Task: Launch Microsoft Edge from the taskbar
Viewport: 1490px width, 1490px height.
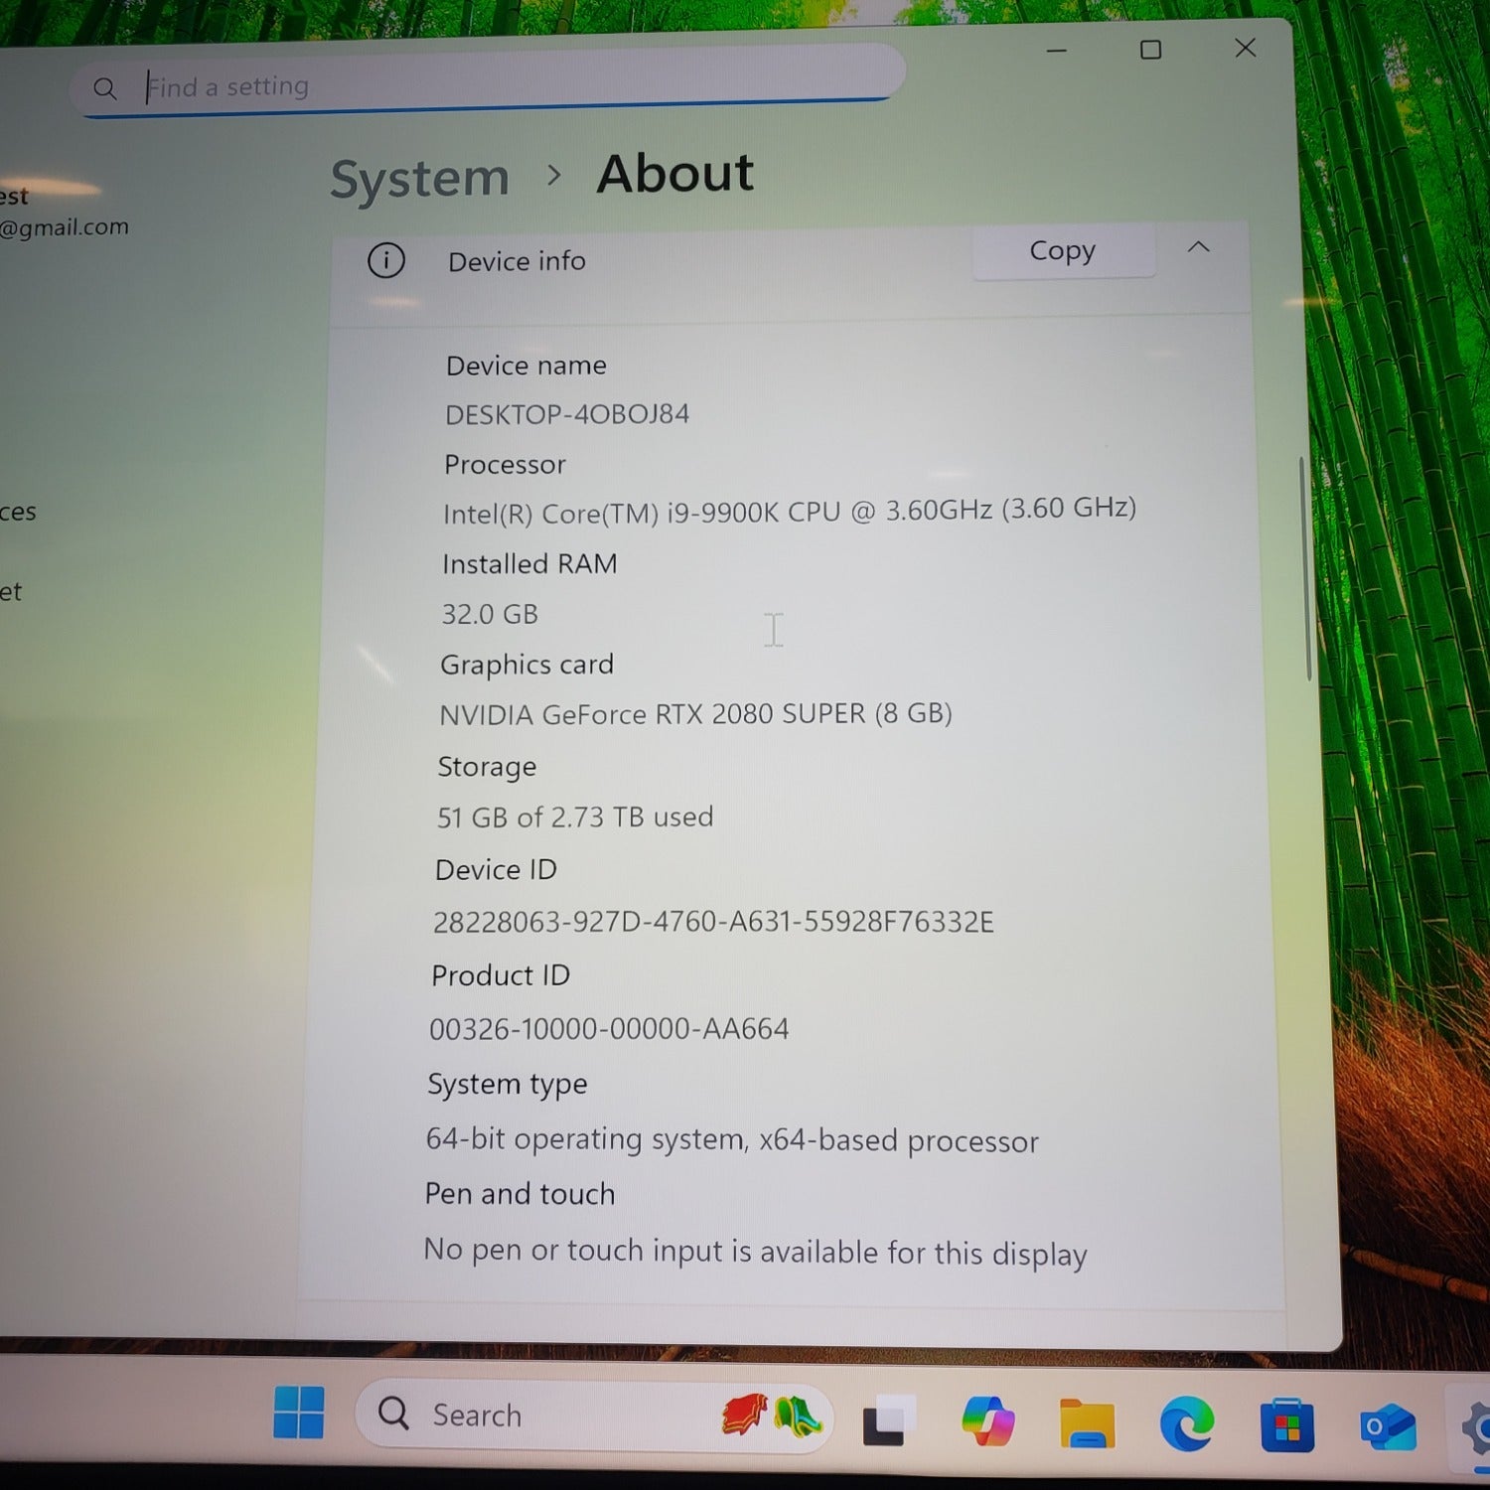Action: [x=1187, y=1424]
